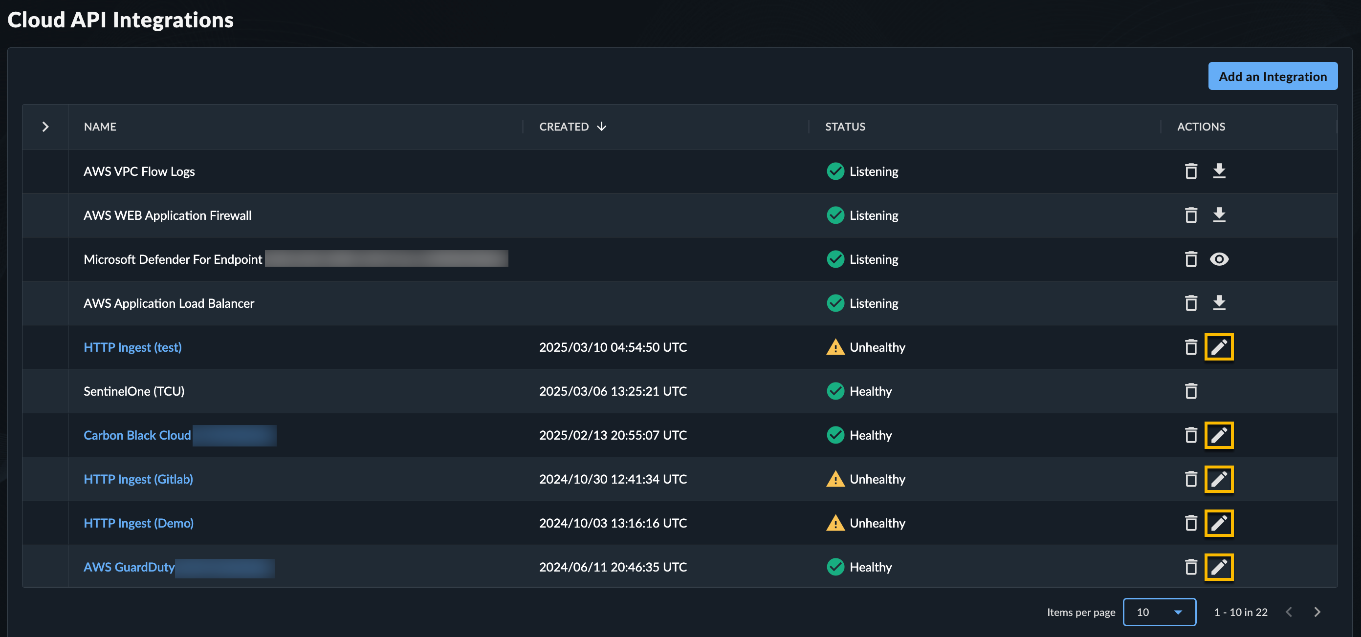Expand the table's header chevron
1361x637 pixels.
click(x=45, y=127)
